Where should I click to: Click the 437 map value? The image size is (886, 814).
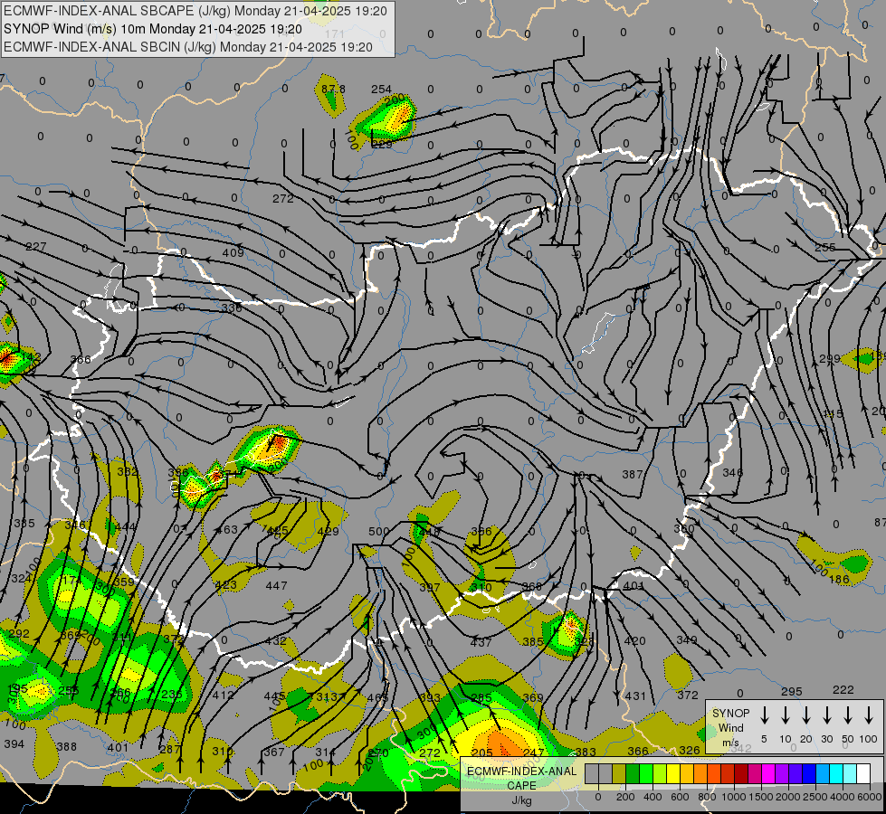pos(481,642)
